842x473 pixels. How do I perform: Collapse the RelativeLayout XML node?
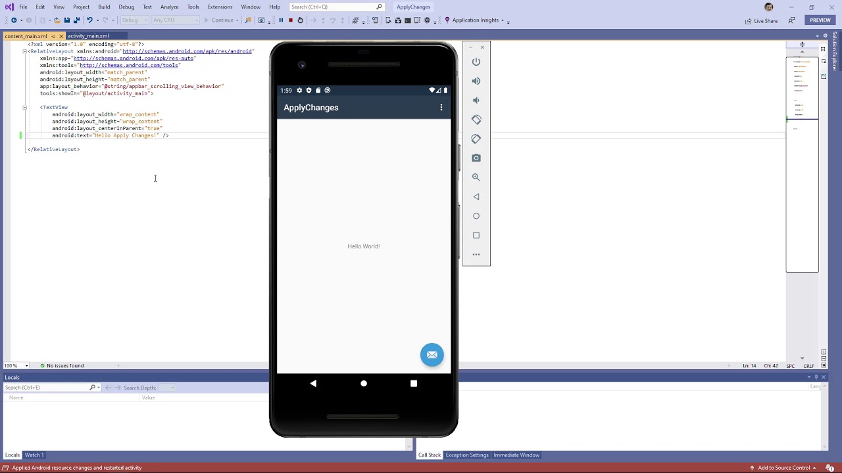[24, 51]
